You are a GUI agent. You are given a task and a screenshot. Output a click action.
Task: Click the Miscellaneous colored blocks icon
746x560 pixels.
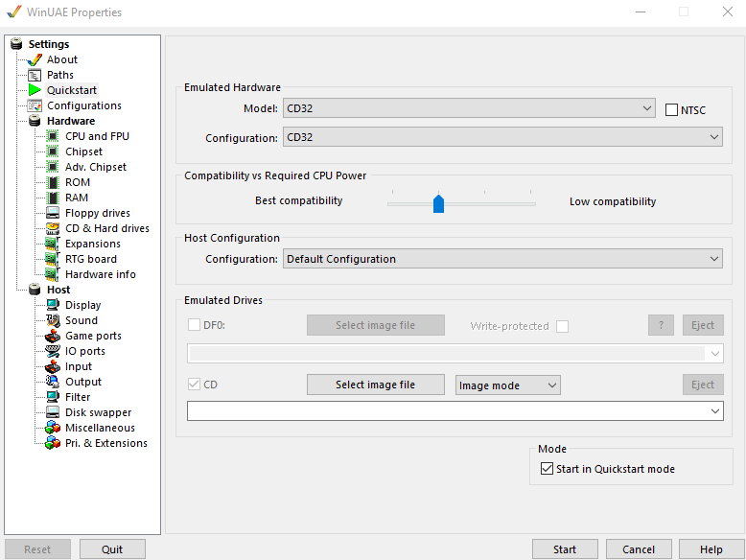pyautogui.click(x=53, y=428)
